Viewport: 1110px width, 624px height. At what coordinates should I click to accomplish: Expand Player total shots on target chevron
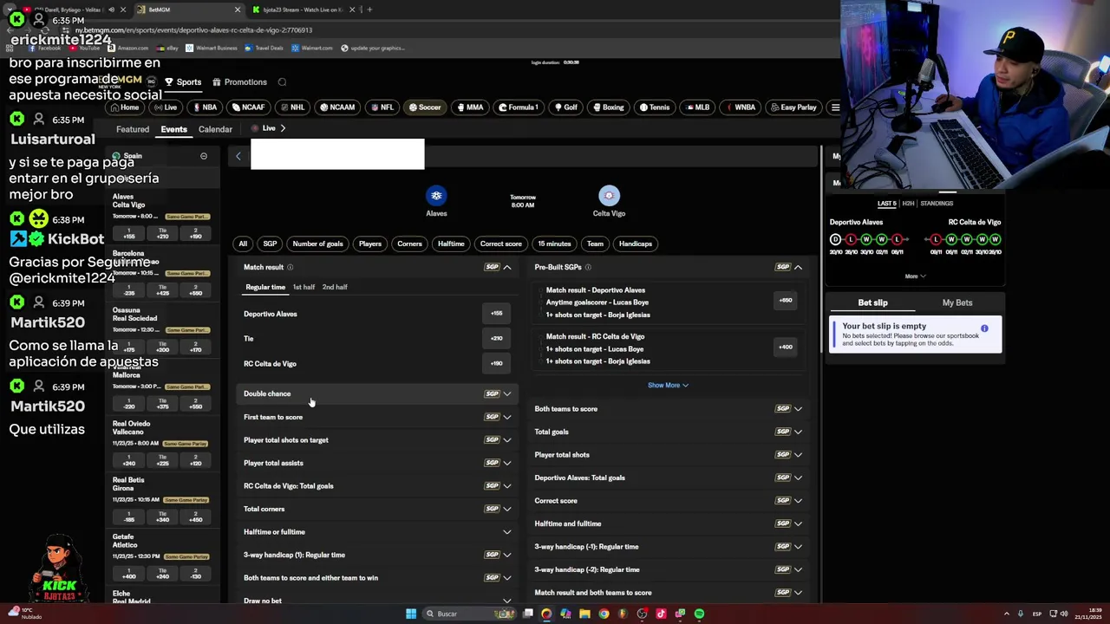coord(507,439)
